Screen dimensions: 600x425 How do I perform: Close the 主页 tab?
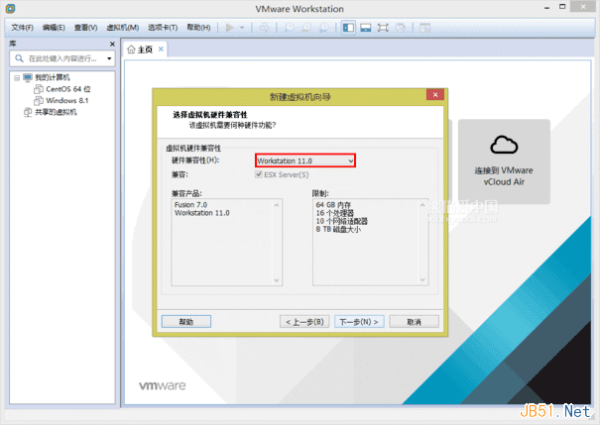click(161, 49)
